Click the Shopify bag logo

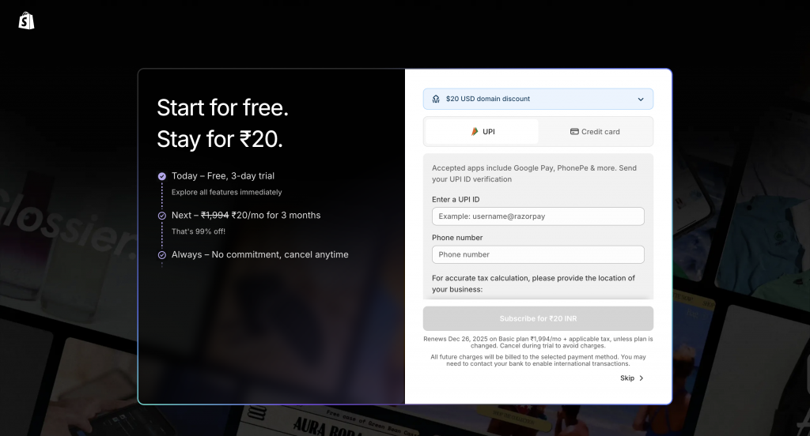(26, 21)
